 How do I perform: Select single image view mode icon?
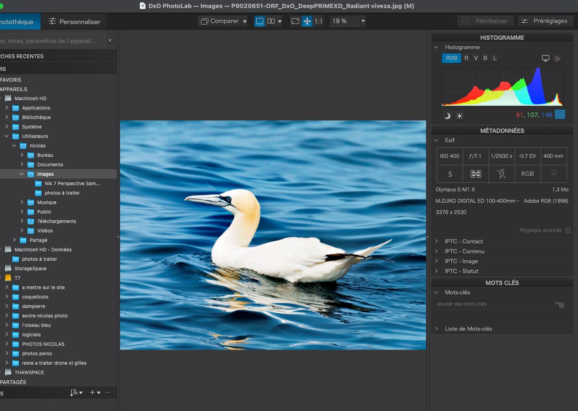259,21
